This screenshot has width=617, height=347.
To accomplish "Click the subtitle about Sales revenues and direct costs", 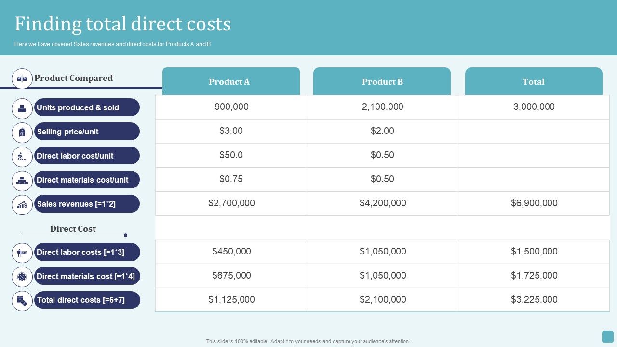I will coord(113,44).
